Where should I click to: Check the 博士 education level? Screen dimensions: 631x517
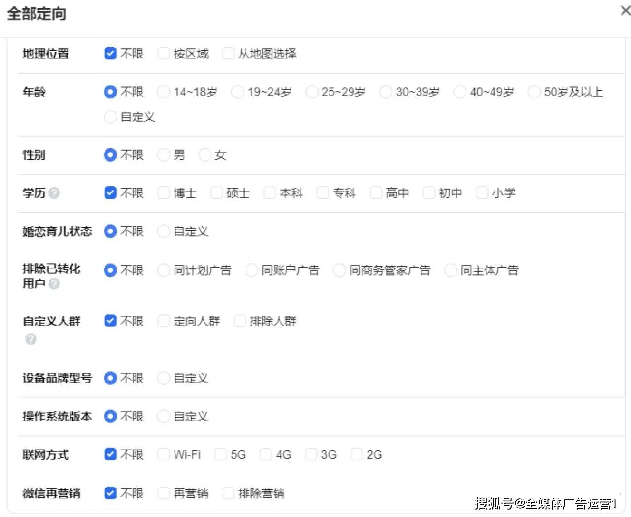point(164,193)
